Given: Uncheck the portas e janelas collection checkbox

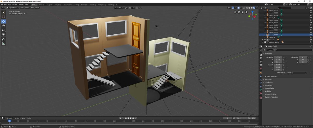Looking at the screenshot, I should [x=265, y=42].
